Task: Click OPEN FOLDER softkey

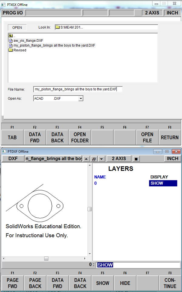Action: point(80,137)
